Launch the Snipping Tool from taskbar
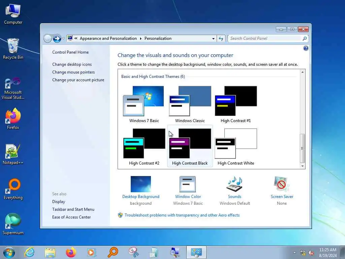 coord(133,252)
